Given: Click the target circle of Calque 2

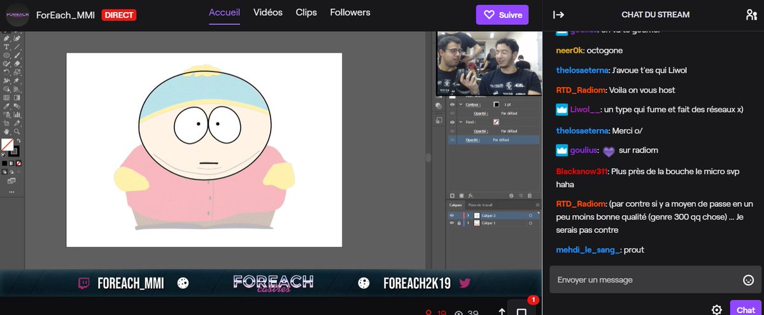Looking at the screenshot, I should 530,215.
